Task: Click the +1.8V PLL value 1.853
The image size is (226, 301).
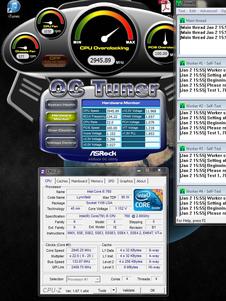Action: pyautogui.click(x=152, y=134)
